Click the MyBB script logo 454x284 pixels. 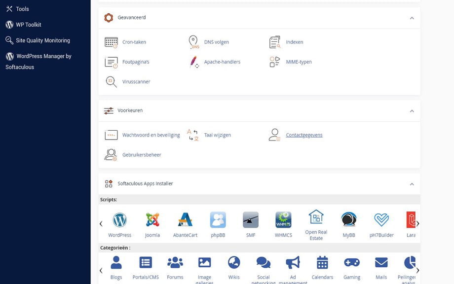coord(349,219)
